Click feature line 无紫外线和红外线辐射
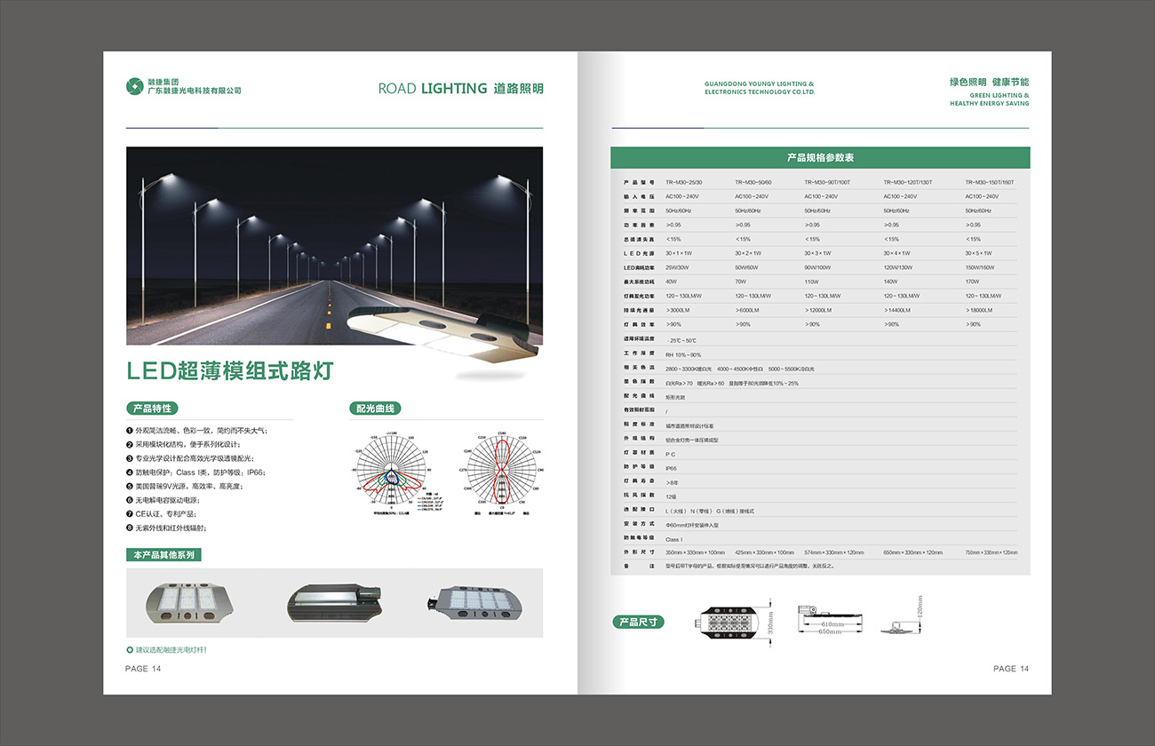The height and width of the screenshot is (746, 1155). 171,528
